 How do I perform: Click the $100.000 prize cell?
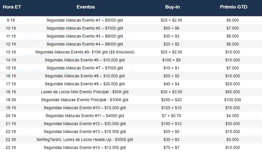point(232,100)
